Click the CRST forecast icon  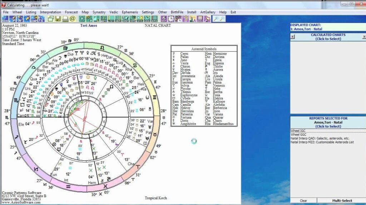click(125, 19)
